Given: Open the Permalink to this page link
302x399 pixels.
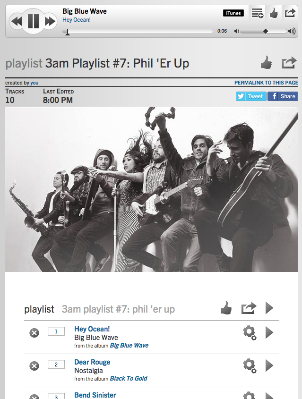Looking at the screenshot, I should [x=266, y=83].
